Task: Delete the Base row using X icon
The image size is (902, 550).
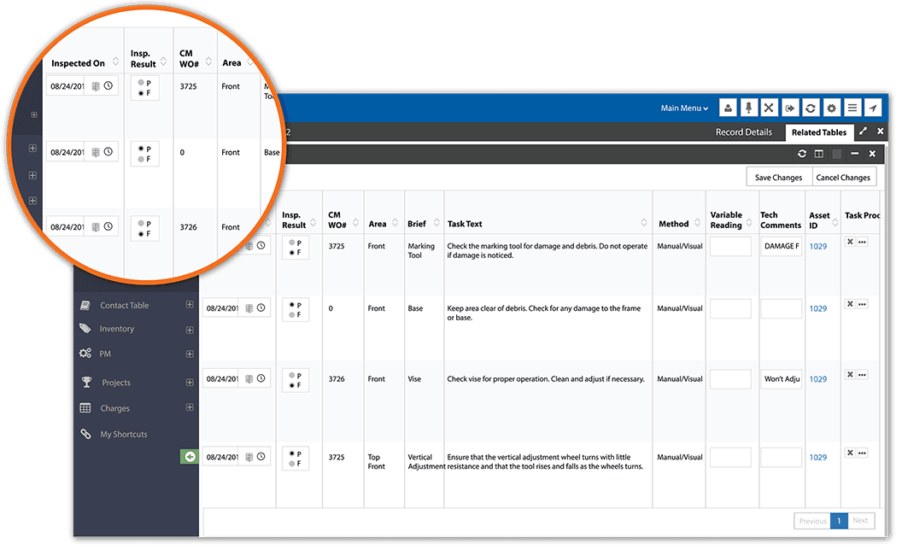Action: [850, 304]
